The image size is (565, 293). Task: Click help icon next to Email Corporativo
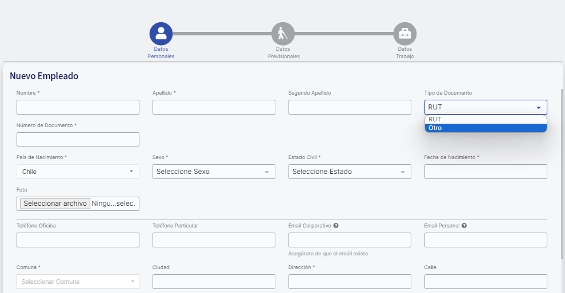(336, 226)
